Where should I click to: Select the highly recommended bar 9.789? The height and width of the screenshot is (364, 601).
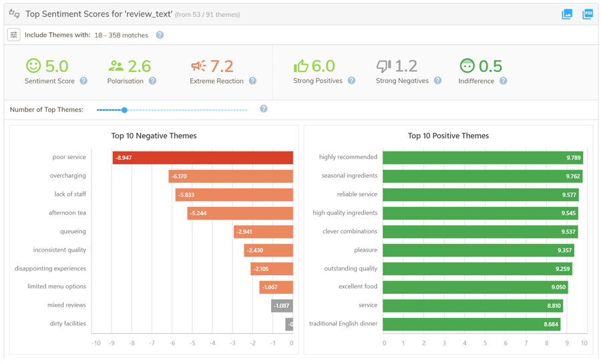[483, 158]
